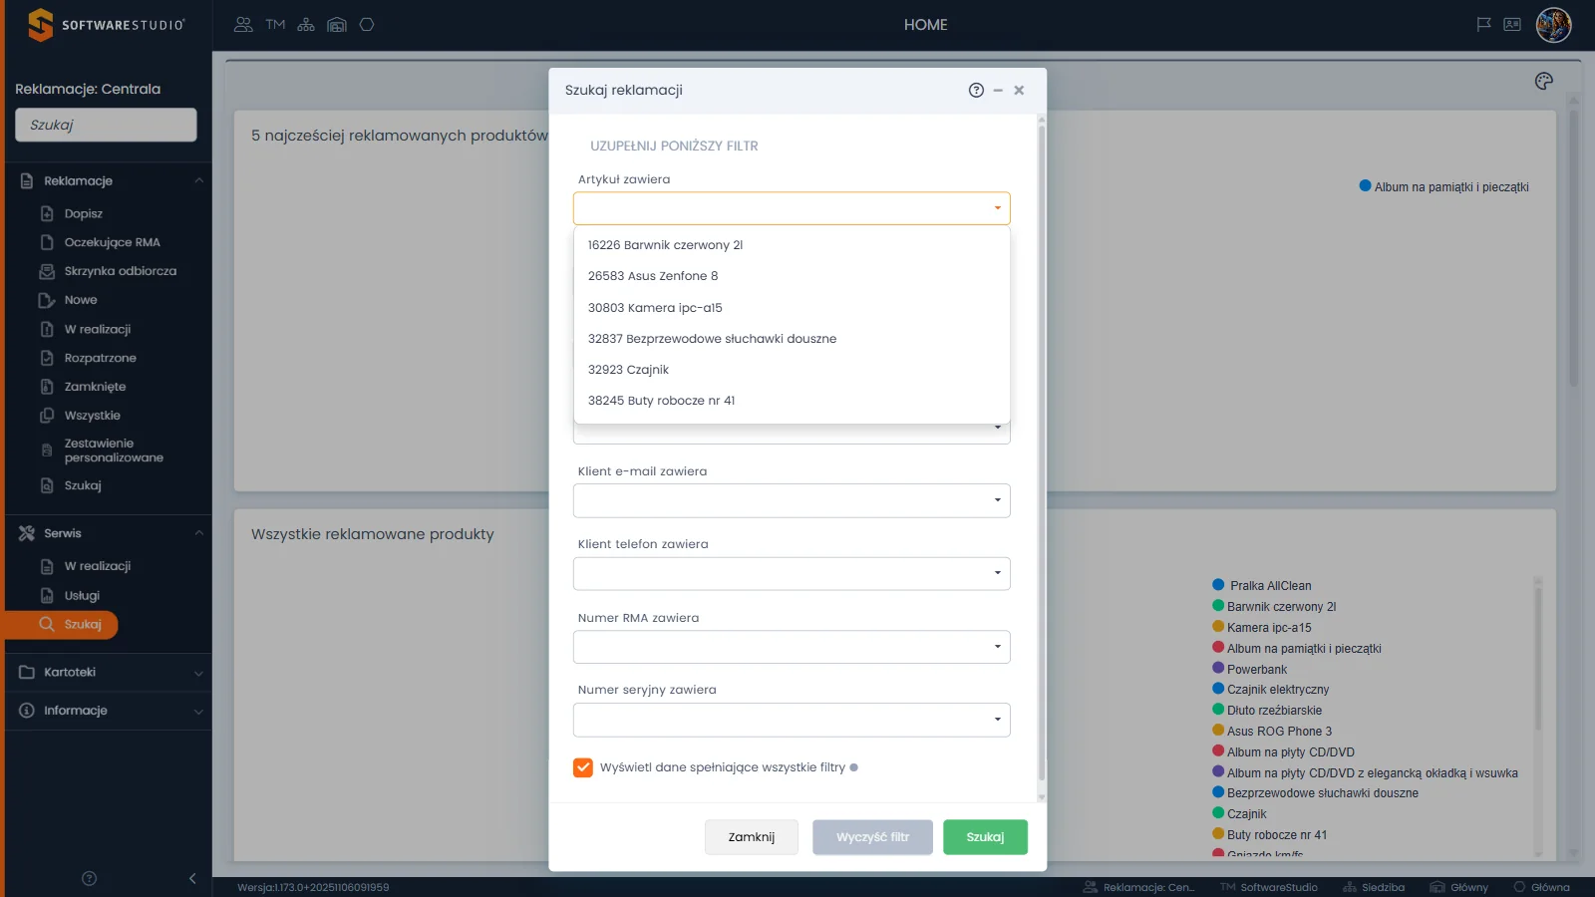Expand the Kartoteki sidebar section
1595x897 pixels.
coord(198,673)
